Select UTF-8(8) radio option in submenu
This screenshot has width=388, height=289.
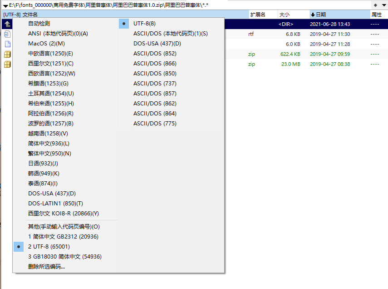click(144, 24)
